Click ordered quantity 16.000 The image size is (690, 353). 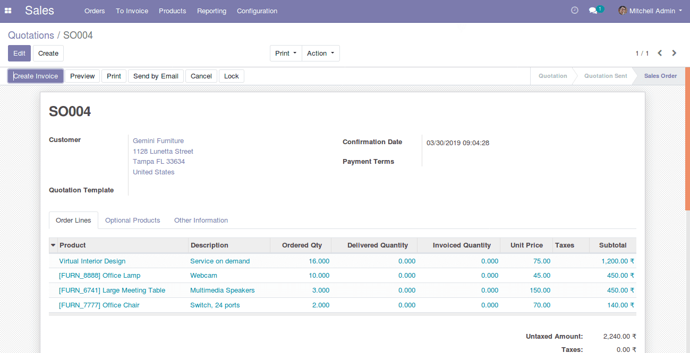tap(319, 261)
